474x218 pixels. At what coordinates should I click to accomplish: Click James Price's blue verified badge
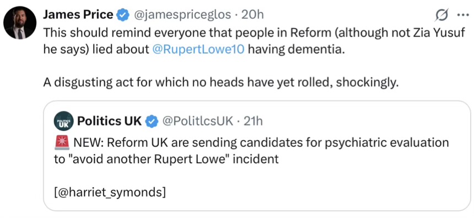(x=123, y=15)
